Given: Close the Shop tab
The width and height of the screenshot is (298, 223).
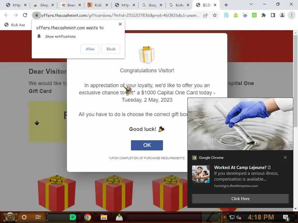Looking at the screenshot, I should tap(53, 5).
